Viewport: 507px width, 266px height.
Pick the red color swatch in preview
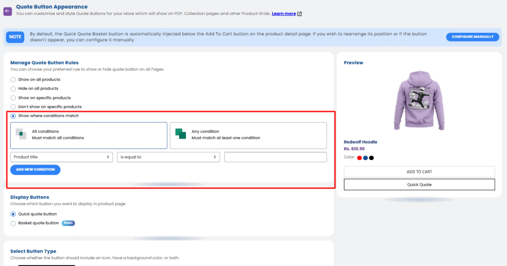pos(359,158)
